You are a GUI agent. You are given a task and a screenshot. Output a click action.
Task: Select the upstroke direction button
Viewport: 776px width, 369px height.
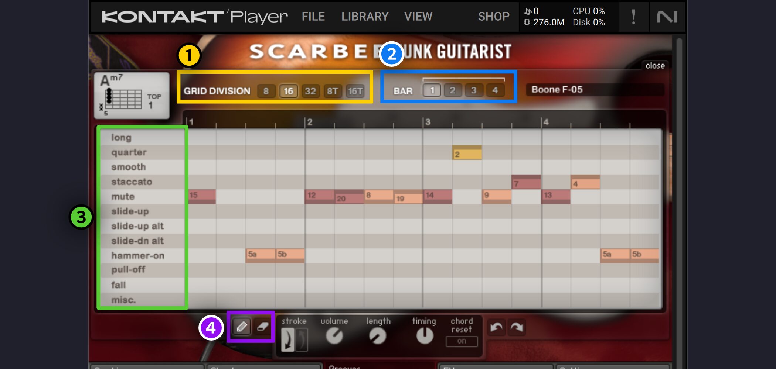pyautogui.click(x=302, y=339)
